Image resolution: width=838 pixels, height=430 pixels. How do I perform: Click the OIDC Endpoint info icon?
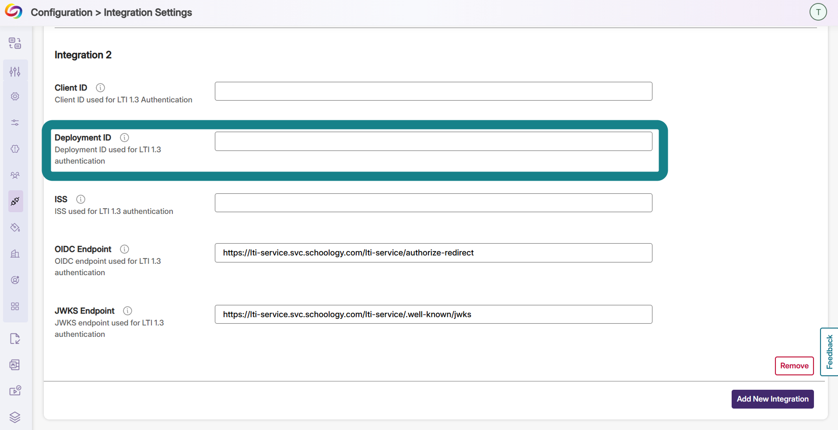pyautogui.click(x=124, y=249)
